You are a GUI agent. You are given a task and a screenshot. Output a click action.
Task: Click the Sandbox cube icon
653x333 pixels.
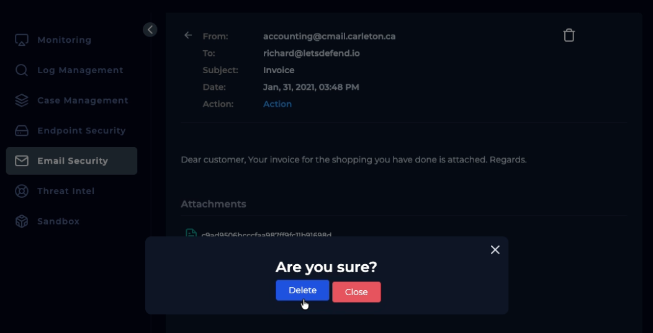pyautogui.click(x=22, y=221)
